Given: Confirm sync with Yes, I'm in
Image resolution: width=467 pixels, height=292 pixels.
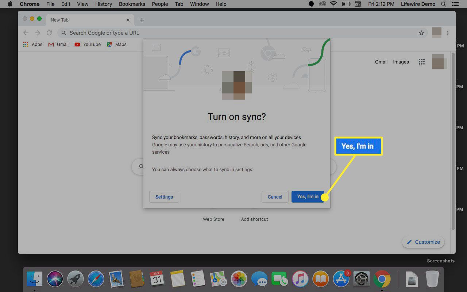Looking at the screenshot, I should tap(308, 197).
